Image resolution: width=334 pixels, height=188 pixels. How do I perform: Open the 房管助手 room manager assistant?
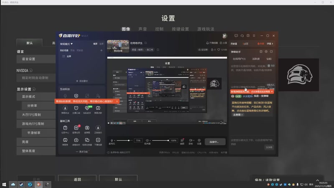(76, 142)
